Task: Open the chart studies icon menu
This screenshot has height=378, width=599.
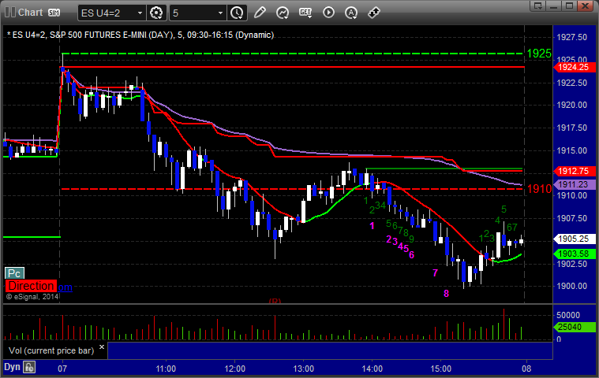Action: [283, 13]
